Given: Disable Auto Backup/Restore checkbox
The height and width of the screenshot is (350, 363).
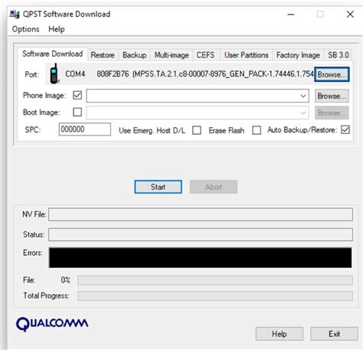Looking at the screenshot, I should tap(345, 129).
